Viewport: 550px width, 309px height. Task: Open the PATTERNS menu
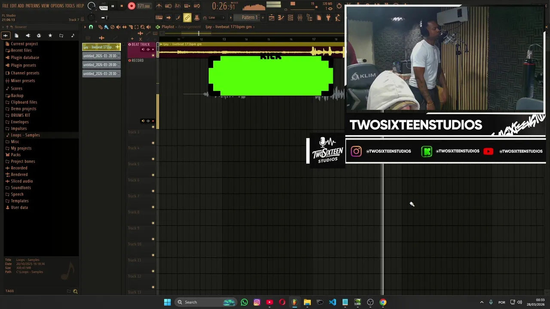(33, 6)
